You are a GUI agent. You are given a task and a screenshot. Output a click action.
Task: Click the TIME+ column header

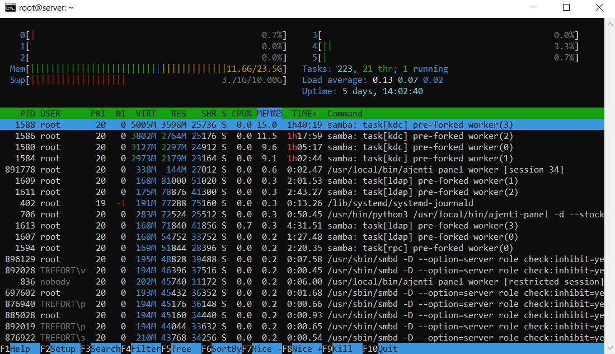click(x=304, y=113)
